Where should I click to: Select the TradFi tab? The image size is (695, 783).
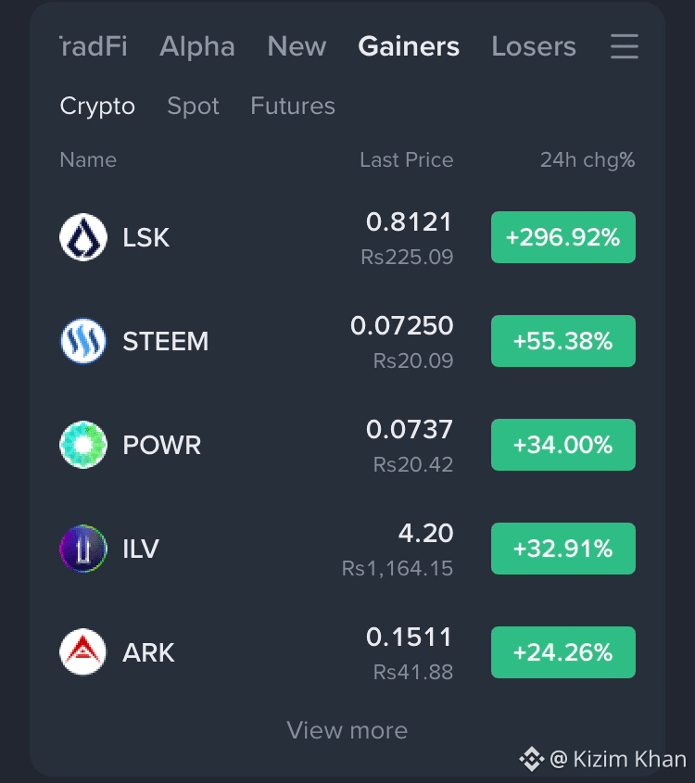(94, 46)
